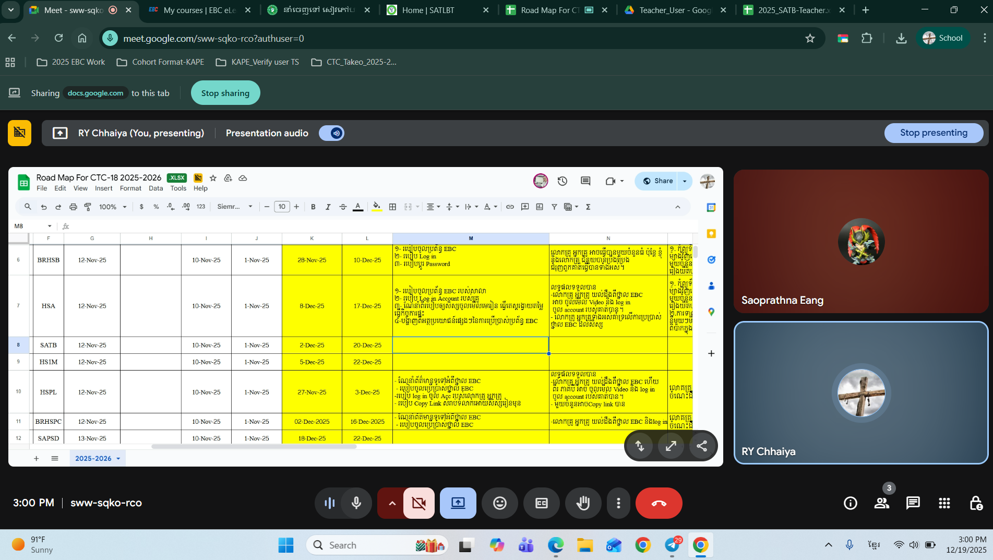The width and height of the screenshot is (993, 560).
Task: Turn on captions in Meet
Action: [541, 503]
